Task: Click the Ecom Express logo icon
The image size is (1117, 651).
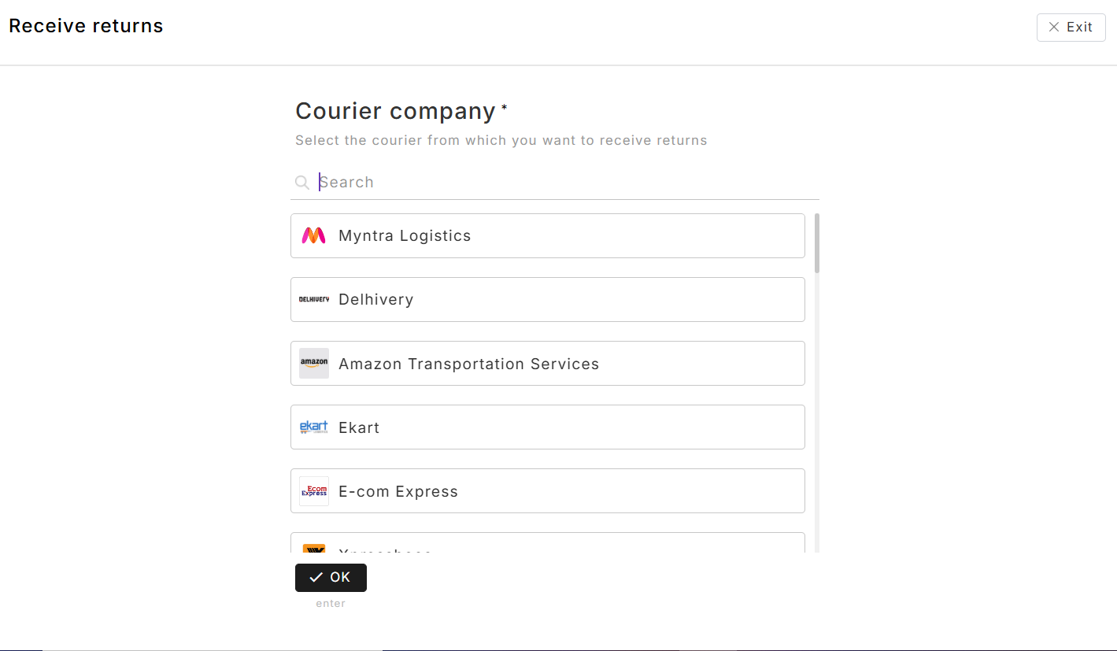Action: point(314,491)
